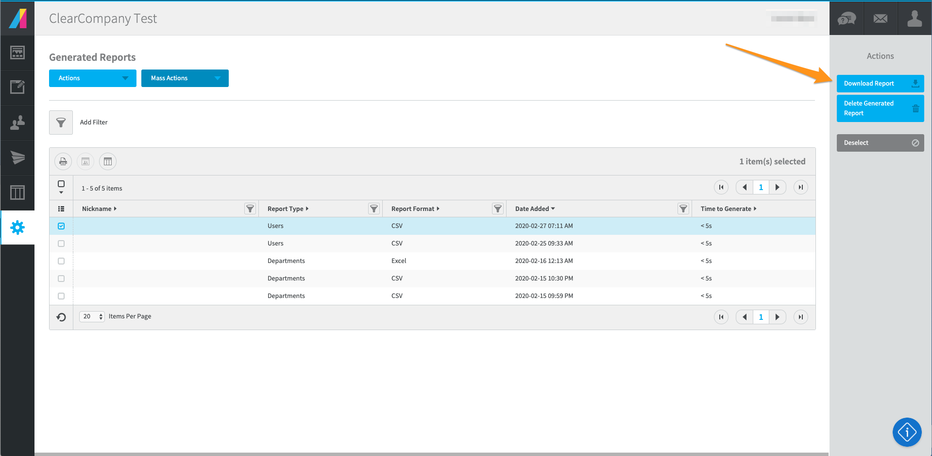The height and width of the screenshot is (456, 932).
Task: Check the Departments Excel row
Action: pyautogui.click(x=61, y=261)
